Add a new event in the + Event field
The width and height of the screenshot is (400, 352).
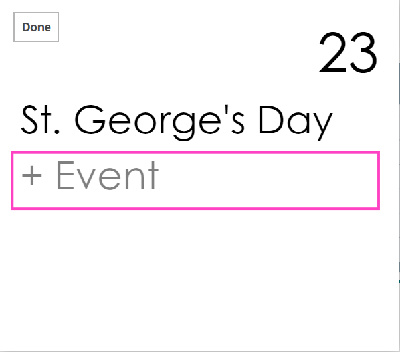tap(195, 181)
